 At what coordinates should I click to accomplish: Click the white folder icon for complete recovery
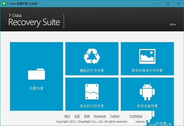click(x=36, y=74)
